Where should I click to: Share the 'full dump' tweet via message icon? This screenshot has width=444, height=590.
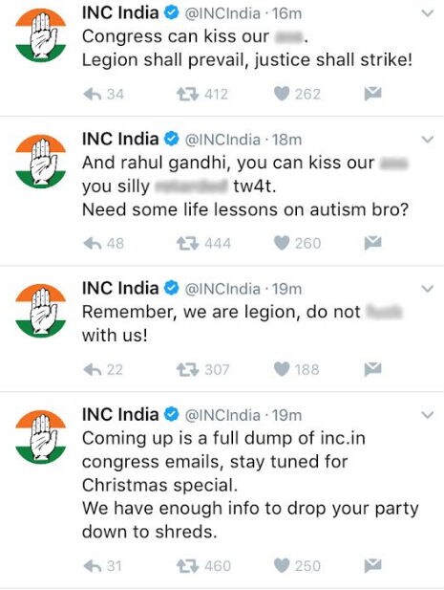tap(372, 565)
